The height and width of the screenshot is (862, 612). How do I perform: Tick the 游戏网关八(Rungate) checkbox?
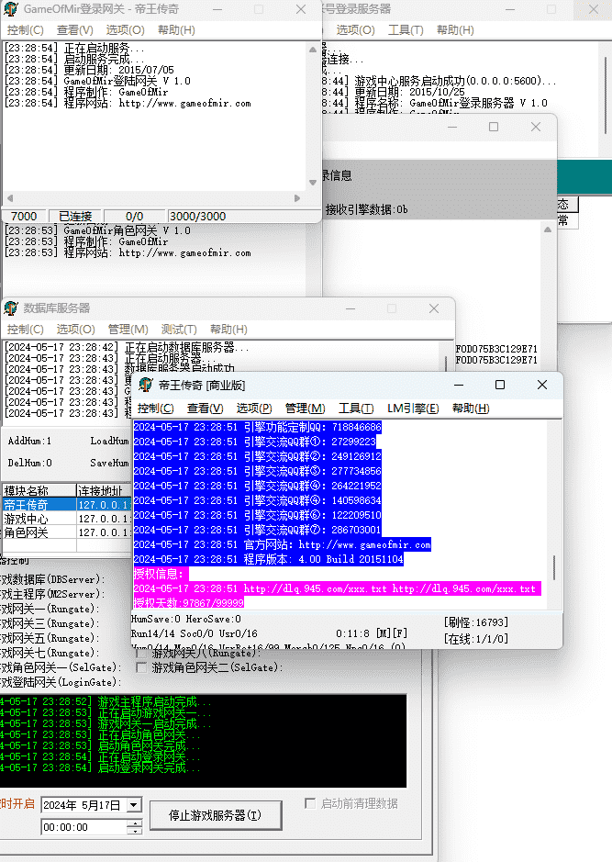[x=141, y=654]
